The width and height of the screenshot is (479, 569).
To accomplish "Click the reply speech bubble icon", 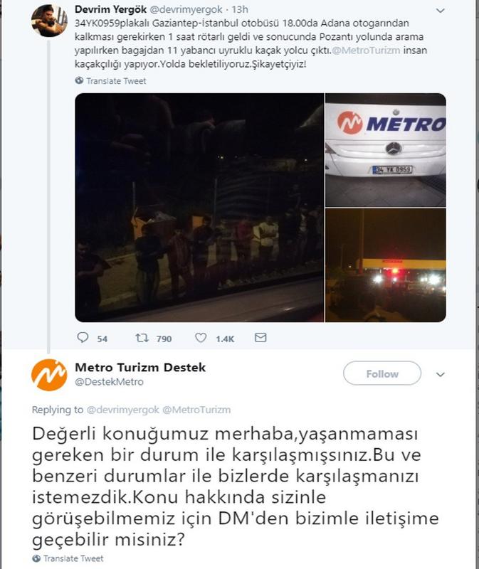I will [83, 337].
